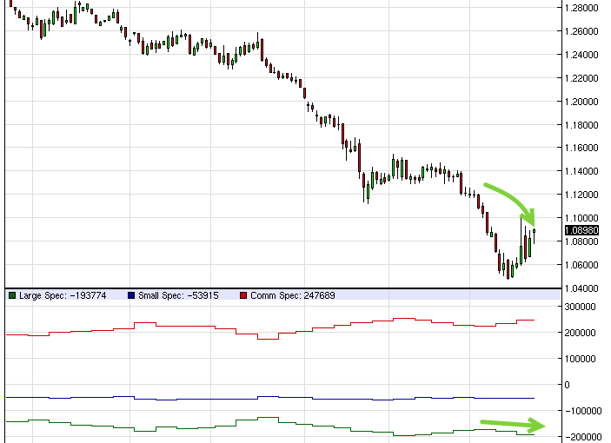Click the lowest candlestick near 1.05
Viewport: 611px width, 443px height.
508,268
